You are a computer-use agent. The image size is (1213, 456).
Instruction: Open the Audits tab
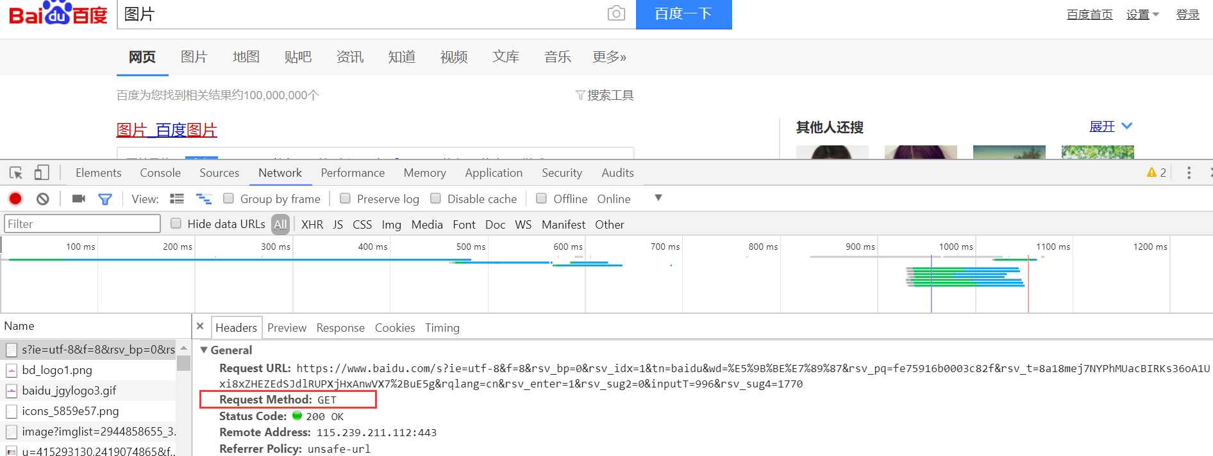pos(617,173)
